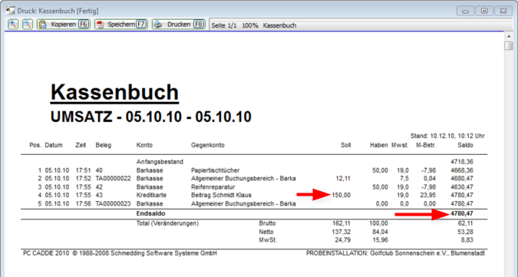Click the Soll amount 12,11
The width and height of the screenshot is (518, 277).
(343, 179)
